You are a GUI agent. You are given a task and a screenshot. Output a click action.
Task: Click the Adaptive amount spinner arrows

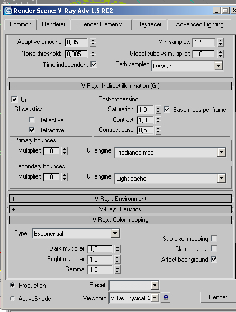point(93,42)
